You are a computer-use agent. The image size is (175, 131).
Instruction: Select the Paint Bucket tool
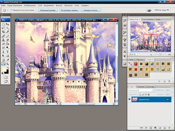point(7,44)
